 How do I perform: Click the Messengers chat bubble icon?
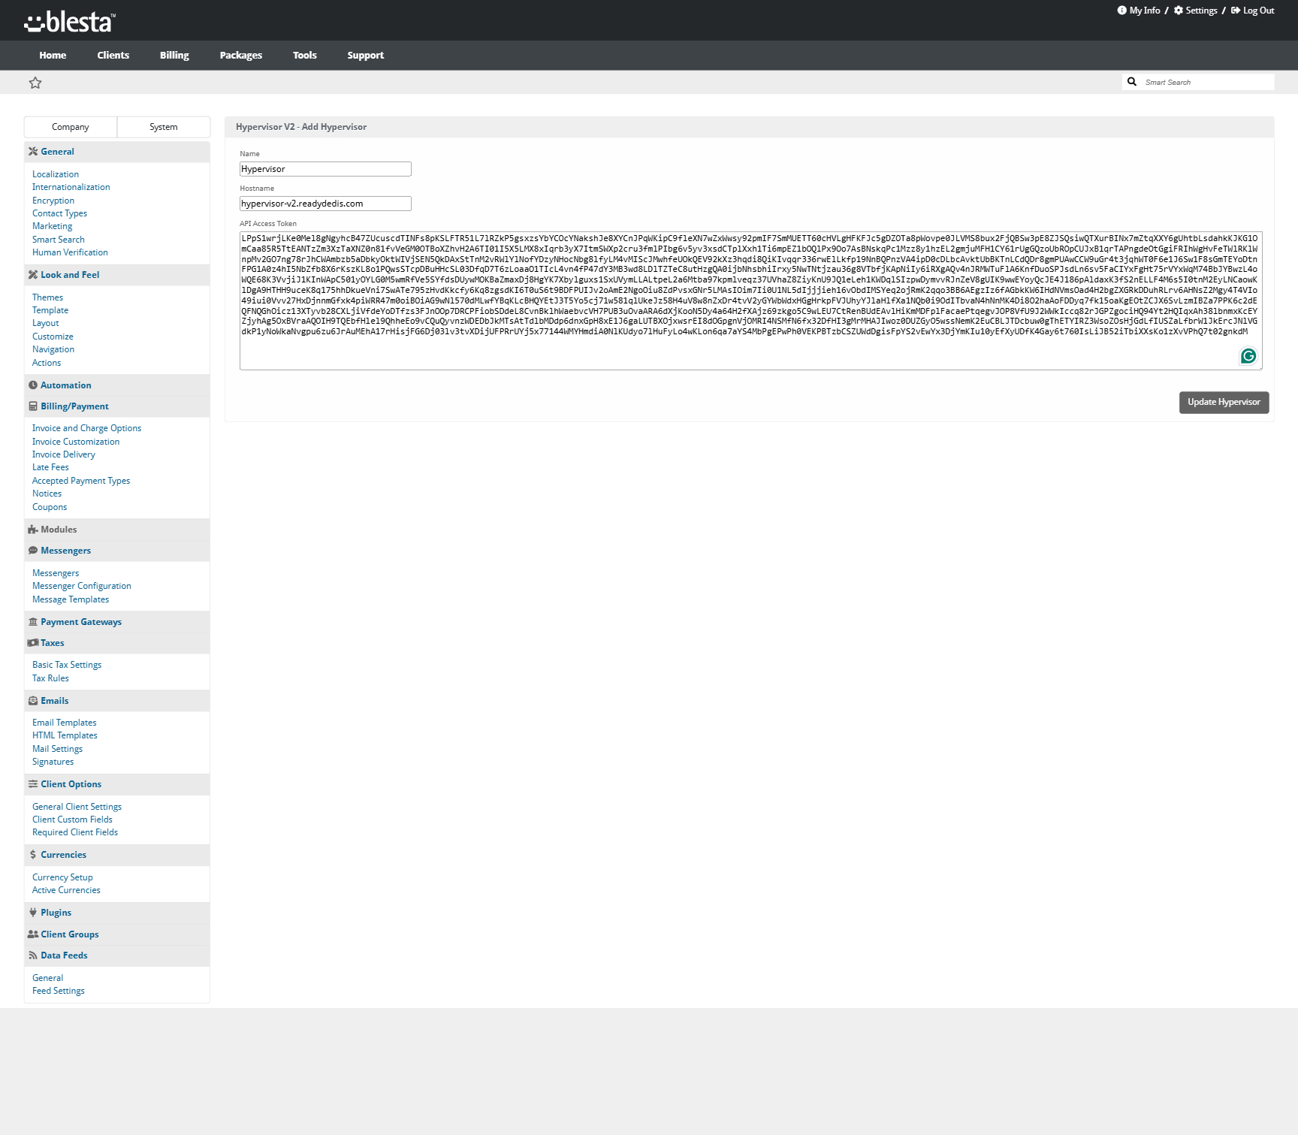(x=33, y=551)
